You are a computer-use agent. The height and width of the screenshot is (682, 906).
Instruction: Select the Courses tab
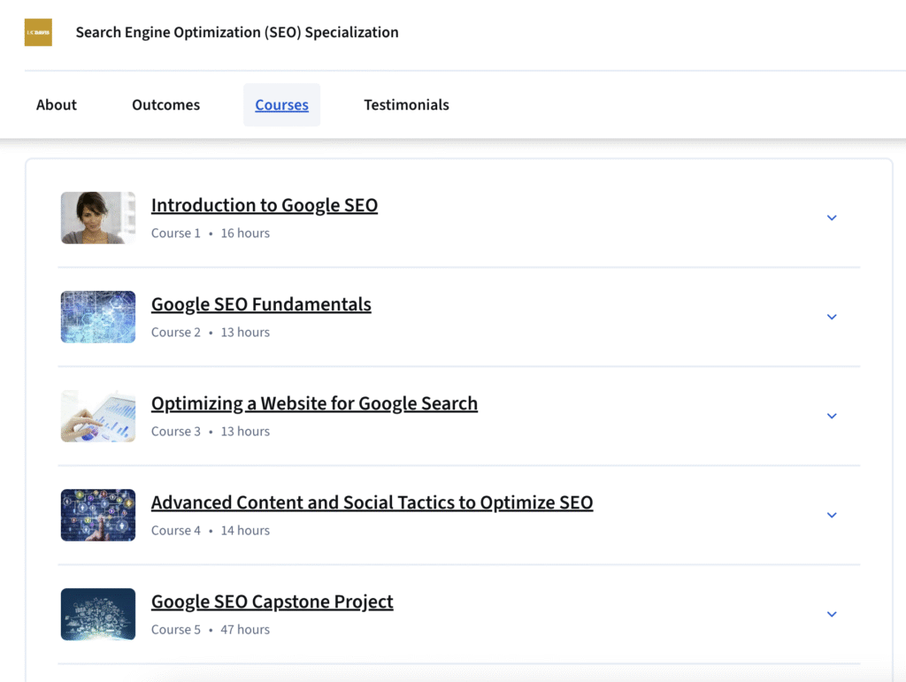[x=281, y=104]
